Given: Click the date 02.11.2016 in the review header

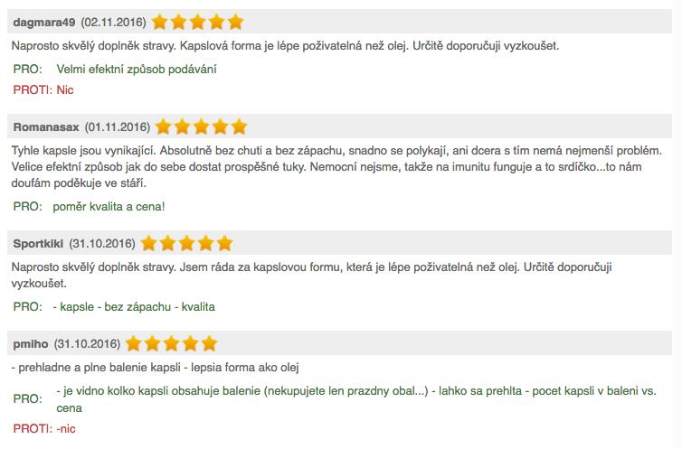Looking at the screenshot, I should click(114, 23).
